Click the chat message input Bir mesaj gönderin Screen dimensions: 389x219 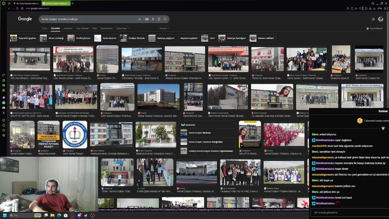click(349, 213)
